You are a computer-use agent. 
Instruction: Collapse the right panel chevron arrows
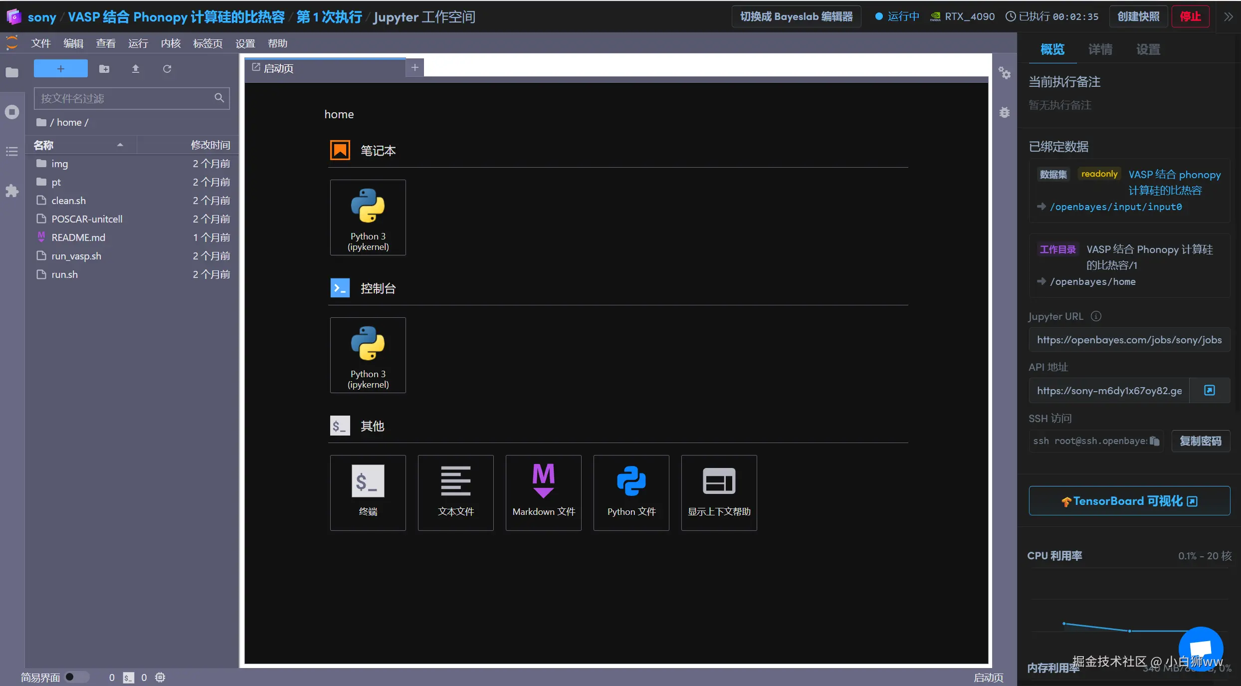click(x=1228, y=17)
